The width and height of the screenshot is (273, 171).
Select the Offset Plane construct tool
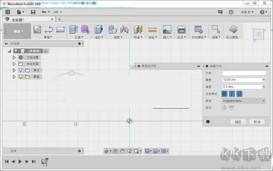click(138, 29)
